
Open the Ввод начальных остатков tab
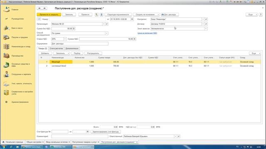[x=57, y=142]
